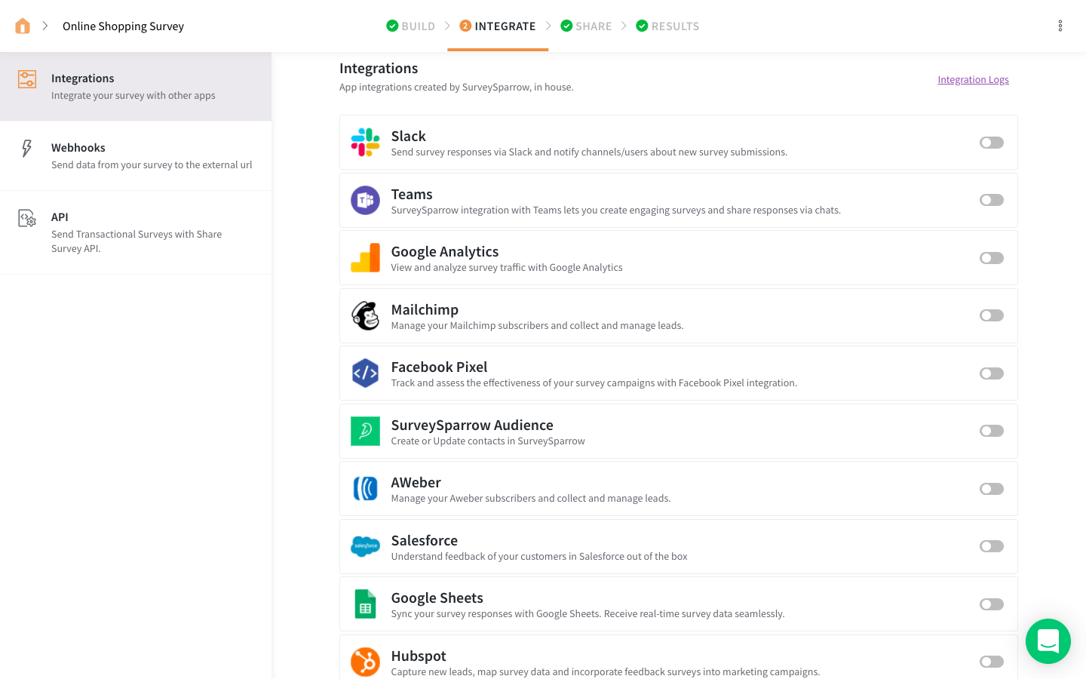Click the green checkmark beside BUILD
Viewport: 1086px width, 679px height.
pyautogui.click(x=392, y=26)
